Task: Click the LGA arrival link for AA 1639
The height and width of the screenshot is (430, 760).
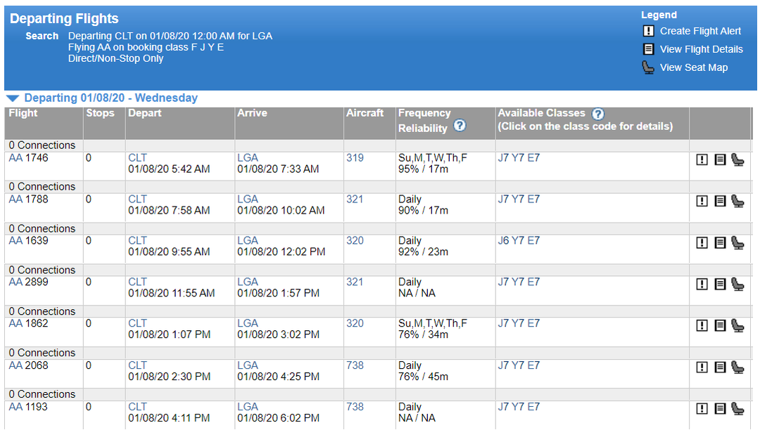Action: [248, 240]
